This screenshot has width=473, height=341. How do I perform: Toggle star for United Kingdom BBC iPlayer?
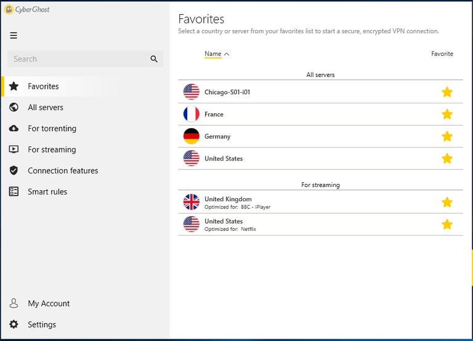click(x=447, y=203)
